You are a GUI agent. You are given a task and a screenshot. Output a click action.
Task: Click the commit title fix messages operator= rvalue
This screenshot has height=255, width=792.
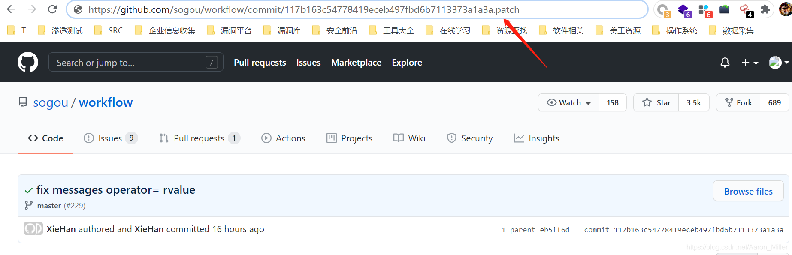pyautogui.click(x=116, y=190)
